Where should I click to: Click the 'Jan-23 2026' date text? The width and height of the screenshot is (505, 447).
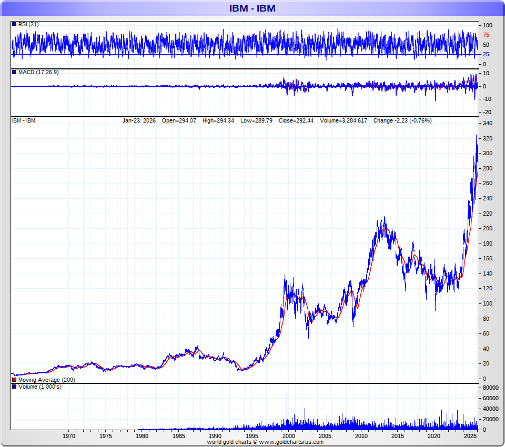(139, 120)
